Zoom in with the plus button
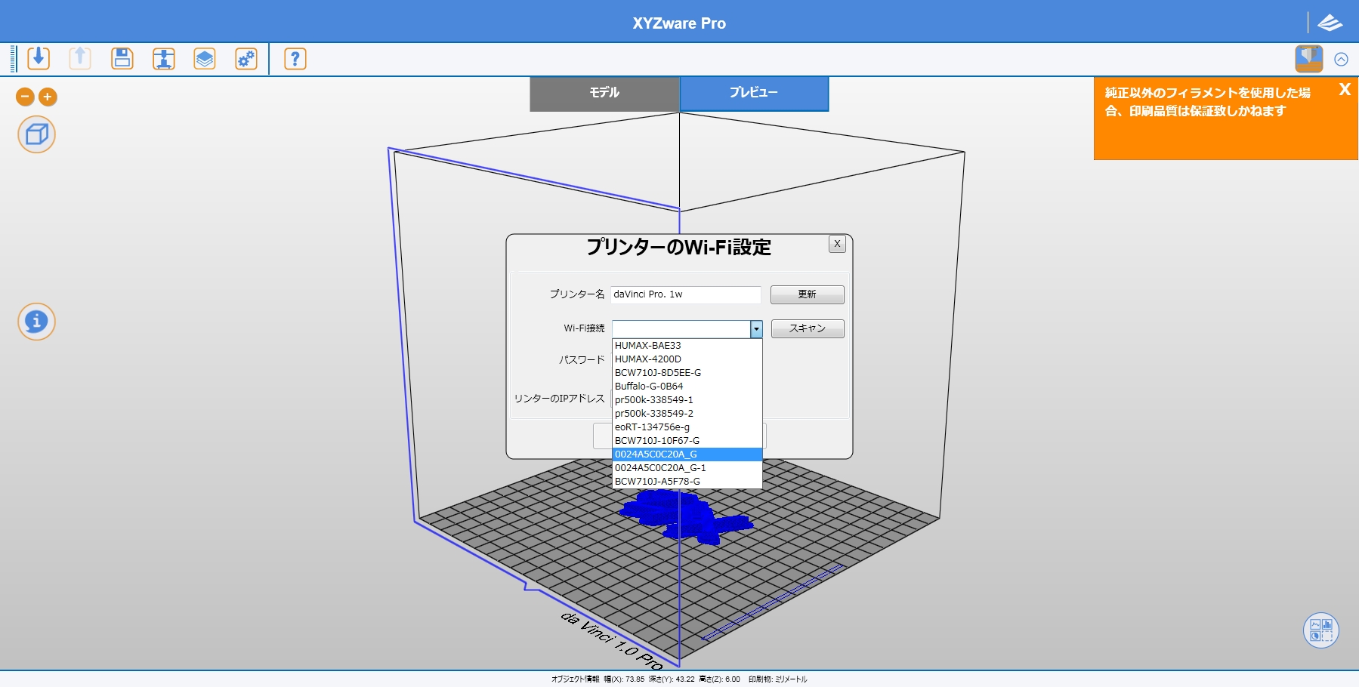 coord(48,97)
